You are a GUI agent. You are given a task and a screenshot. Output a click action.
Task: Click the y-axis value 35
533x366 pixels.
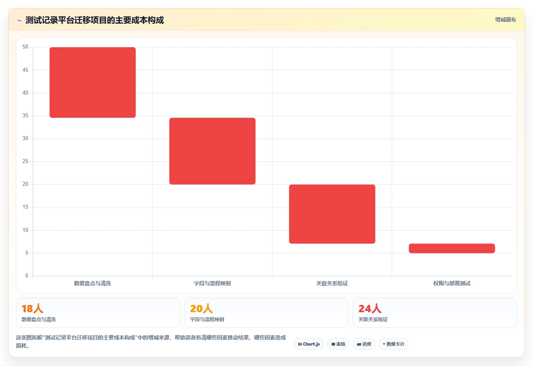25,116
